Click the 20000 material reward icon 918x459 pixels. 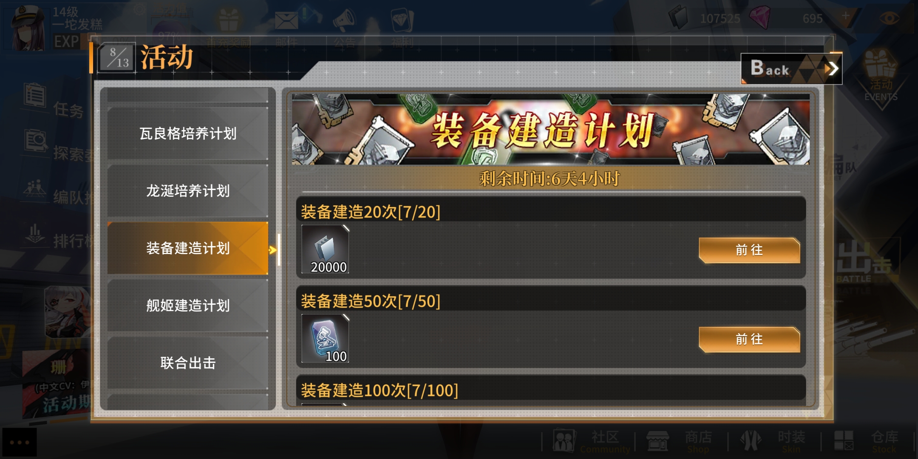tap(325, 249)
